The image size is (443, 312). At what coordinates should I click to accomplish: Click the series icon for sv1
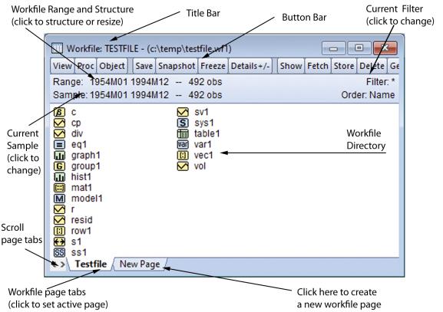183,112
